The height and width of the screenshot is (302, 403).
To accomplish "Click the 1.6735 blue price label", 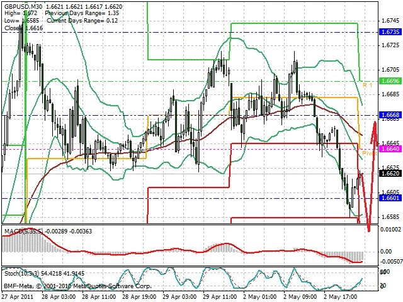I will tap(390, 32).
